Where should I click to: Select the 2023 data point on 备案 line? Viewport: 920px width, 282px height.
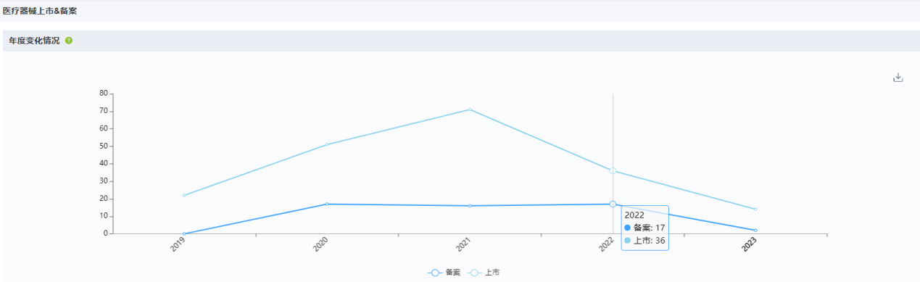point(755,231)
